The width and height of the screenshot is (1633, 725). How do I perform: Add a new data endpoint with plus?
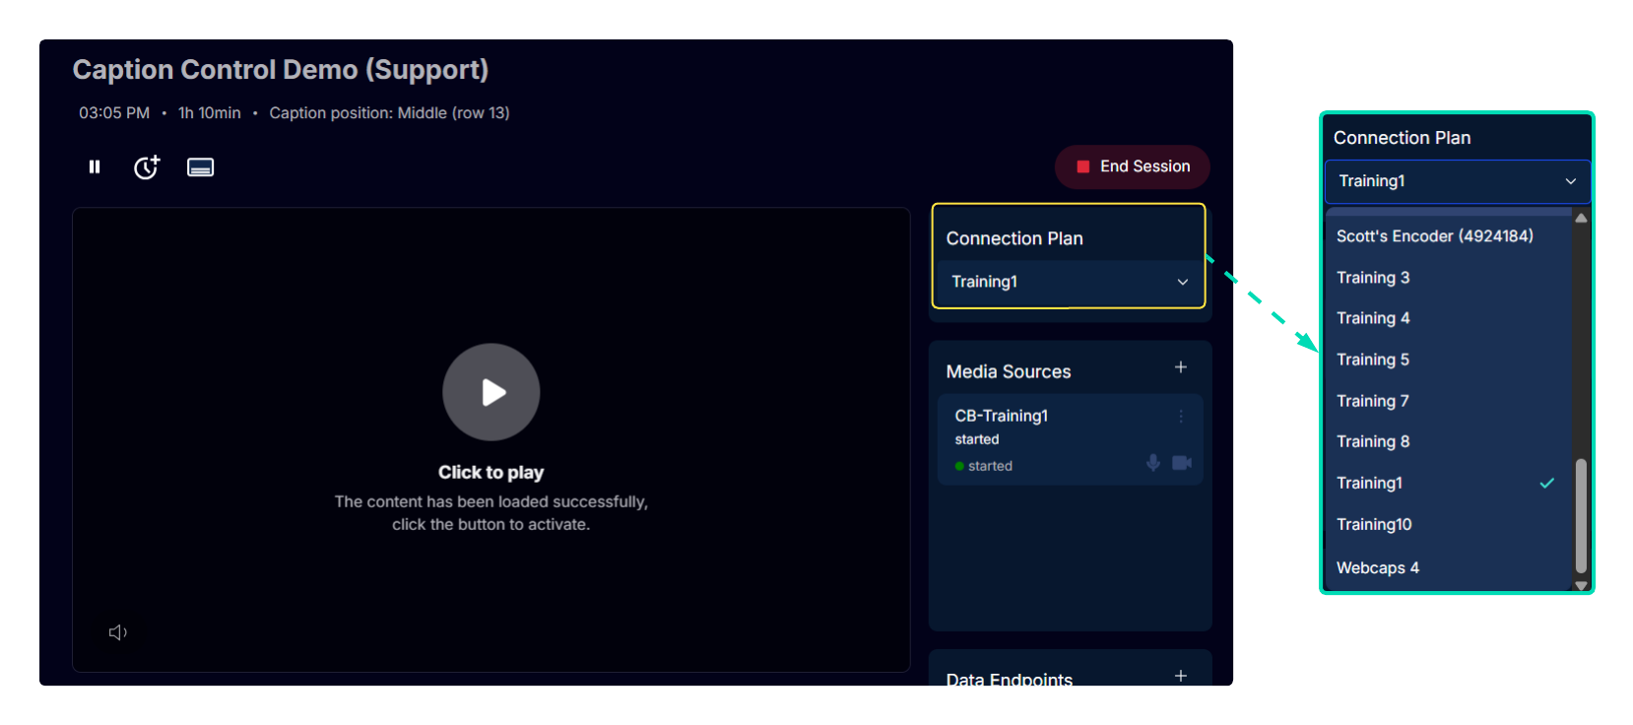[x=1180, y=676]
